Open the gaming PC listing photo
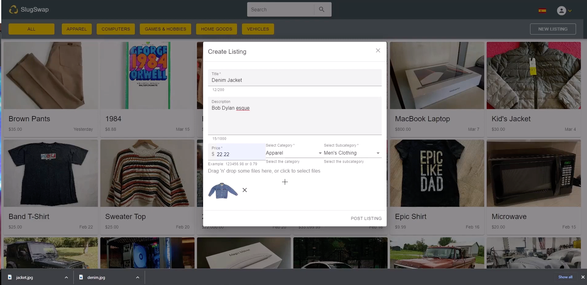The image size is (587, 285). 147,253
